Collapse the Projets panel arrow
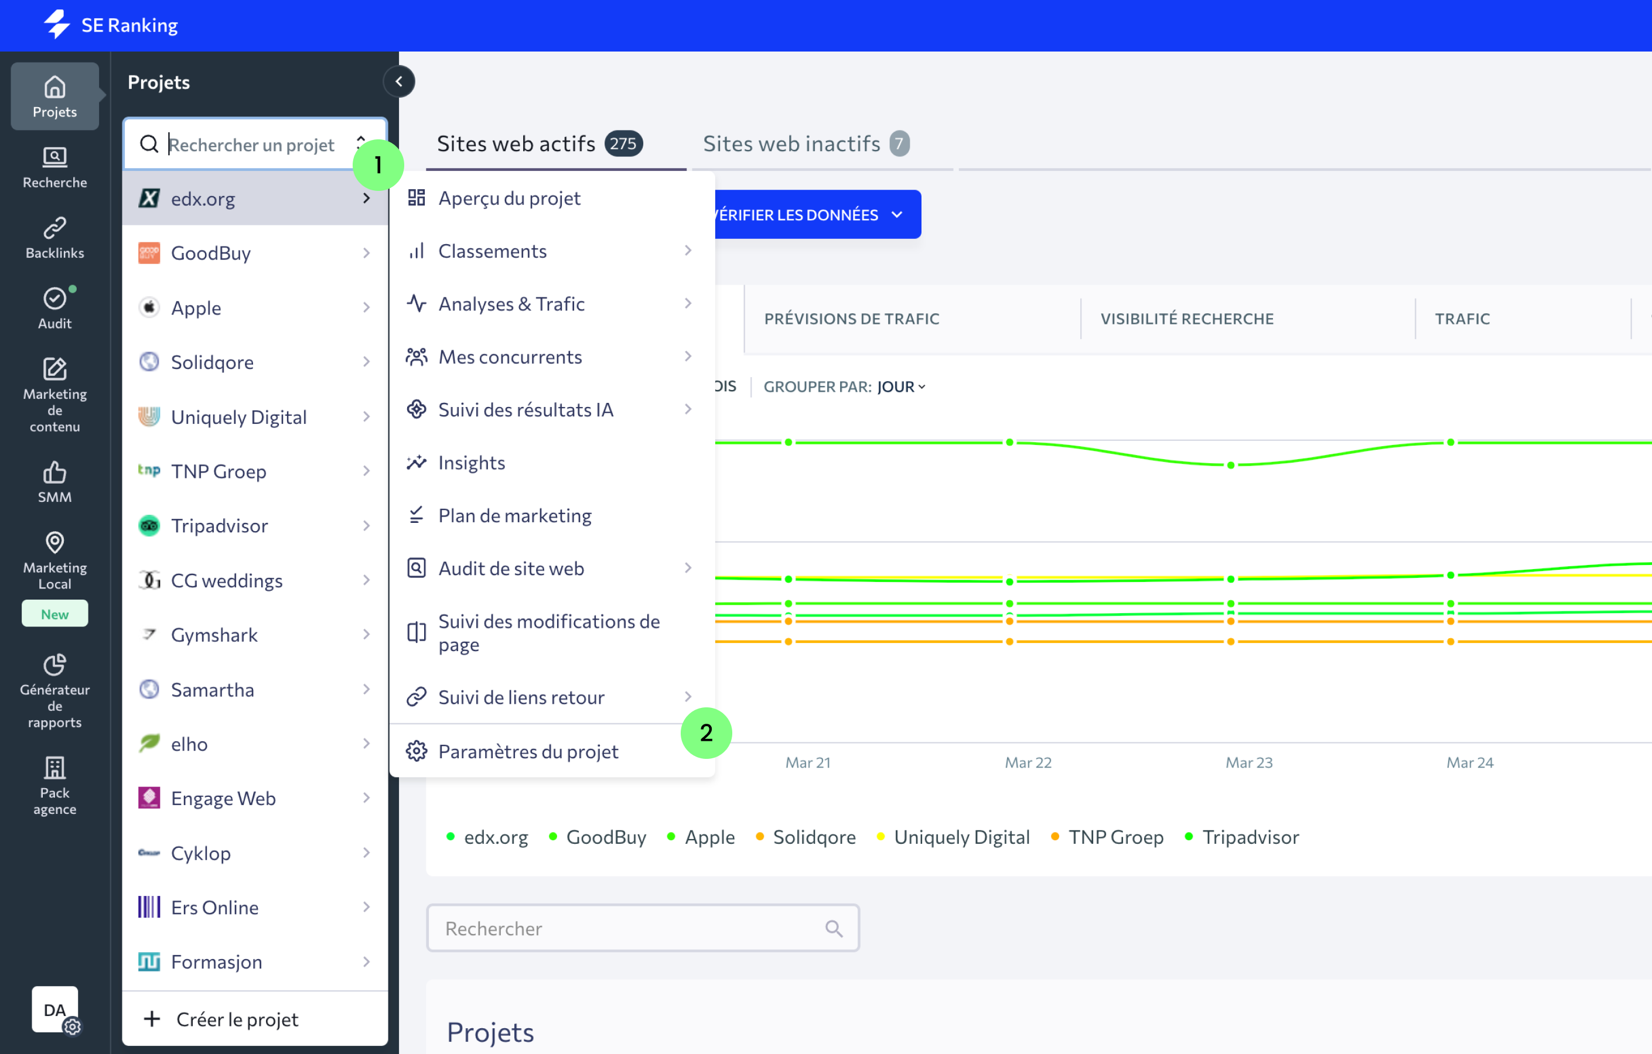The width and height of the screenshot is (1652, 1054). click(x=400, y=81)
